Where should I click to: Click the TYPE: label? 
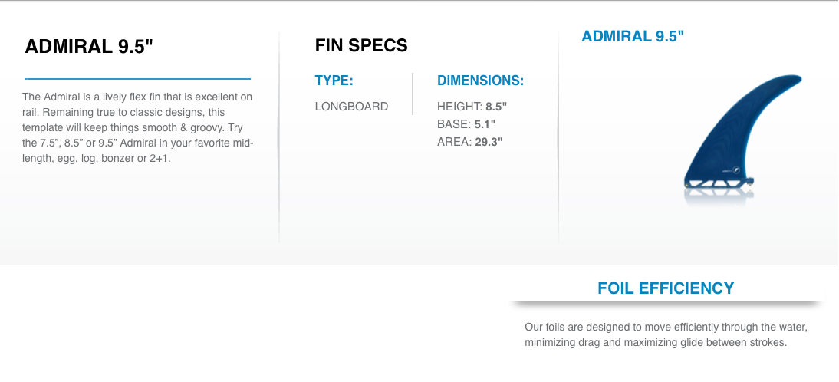tap(334, 81)
